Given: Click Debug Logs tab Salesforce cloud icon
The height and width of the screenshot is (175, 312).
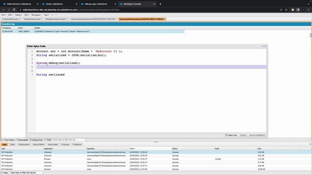Looking at the screenshot, I should click(x=82, y=4).
